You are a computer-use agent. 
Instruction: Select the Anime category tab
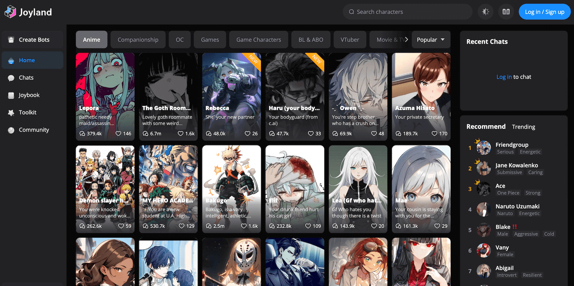(x=92, y=39)
